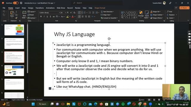Open Notes from the status bar
This screenshot has width=191, height=107.
pyautogui.click(x=142, y=100)
